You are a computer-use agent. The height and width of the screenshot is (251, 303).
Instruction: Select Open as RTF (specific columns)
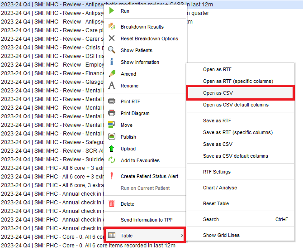[241, 81]
